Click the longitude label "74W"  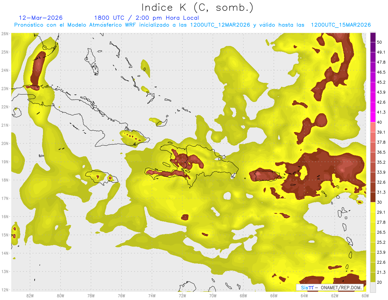[152, 296]
